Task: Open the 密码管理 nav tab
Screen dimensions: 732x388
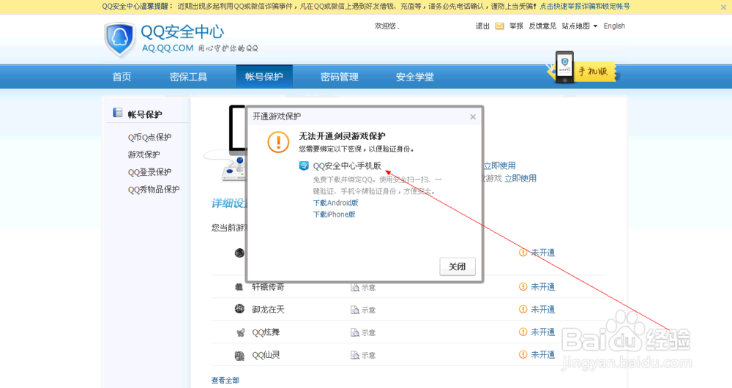Action: coord(340,77)
